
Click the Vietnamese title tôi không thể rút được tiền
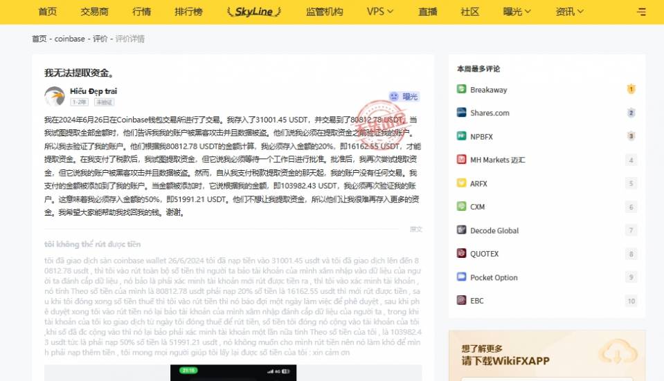click(x=92, y=244)
